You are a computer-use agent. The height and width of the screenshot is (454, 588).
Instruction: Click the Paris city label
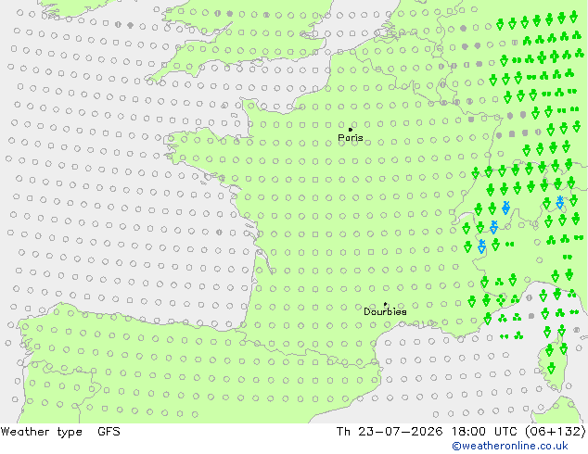click(x=351, y=138)
